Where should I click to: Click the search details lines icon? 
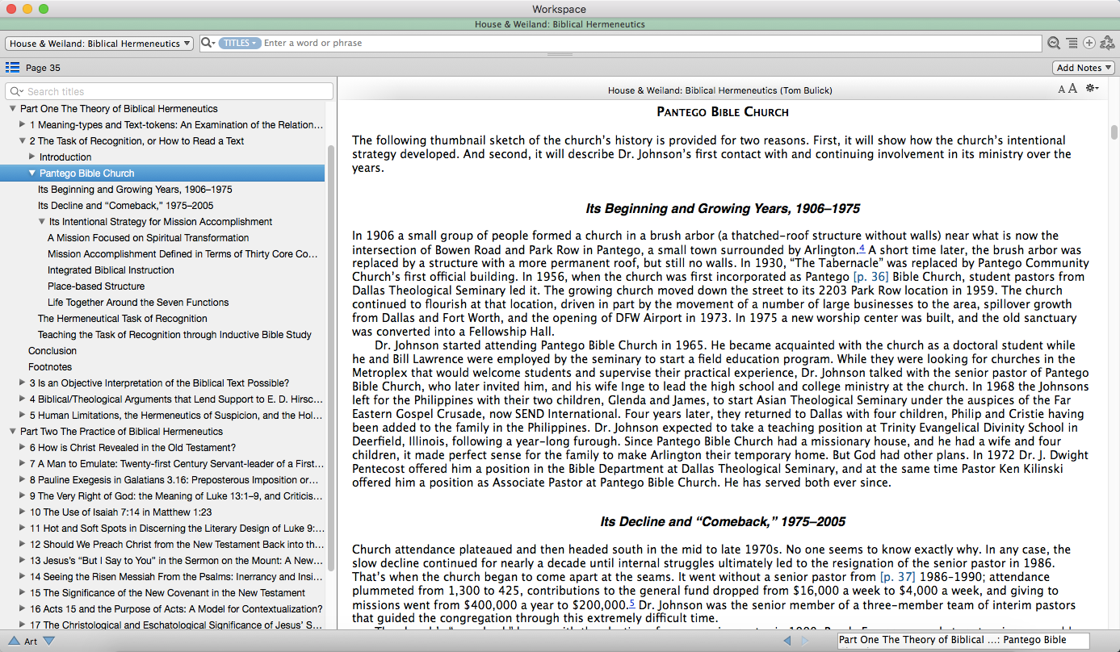(1072, 44)
